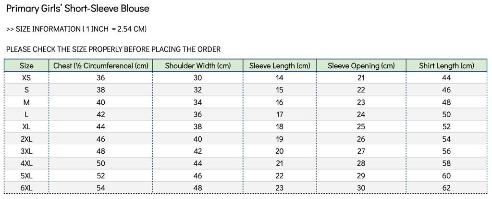Click the Size column header
Screen dimensions: 492x199
pos(26,65)
